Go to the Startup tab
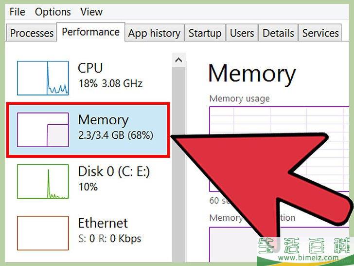 [205, 33]
